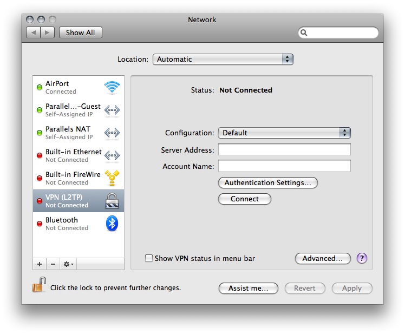Click the Connect button
Screen dimensions: 405x334
245,199
